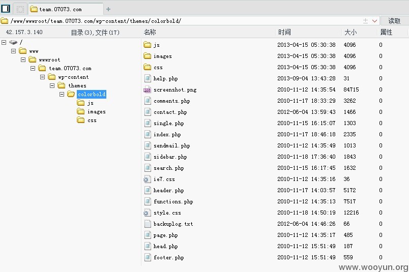The height and width of the screenshot is (272, 409).
Task: Collapse the www tree node
Action: coord(14,51)
